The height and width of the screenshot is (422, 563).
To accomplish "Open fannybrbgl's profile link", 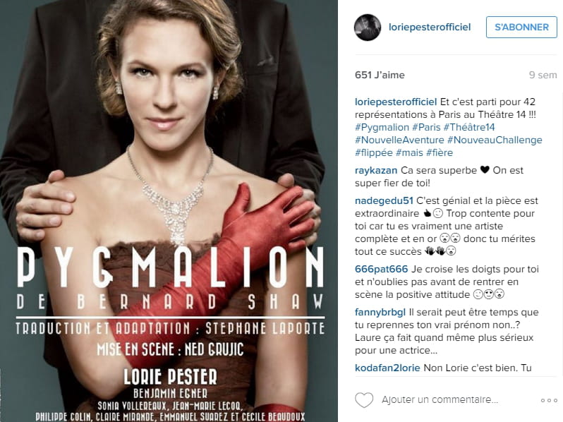I will (x=380, y=312).
